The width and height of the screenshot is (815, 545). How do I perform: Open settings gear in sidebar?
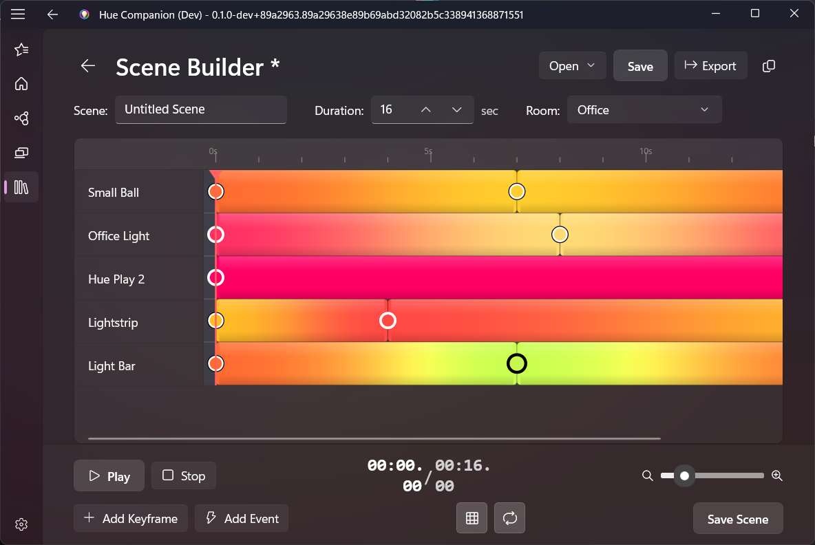pos(21,524)
